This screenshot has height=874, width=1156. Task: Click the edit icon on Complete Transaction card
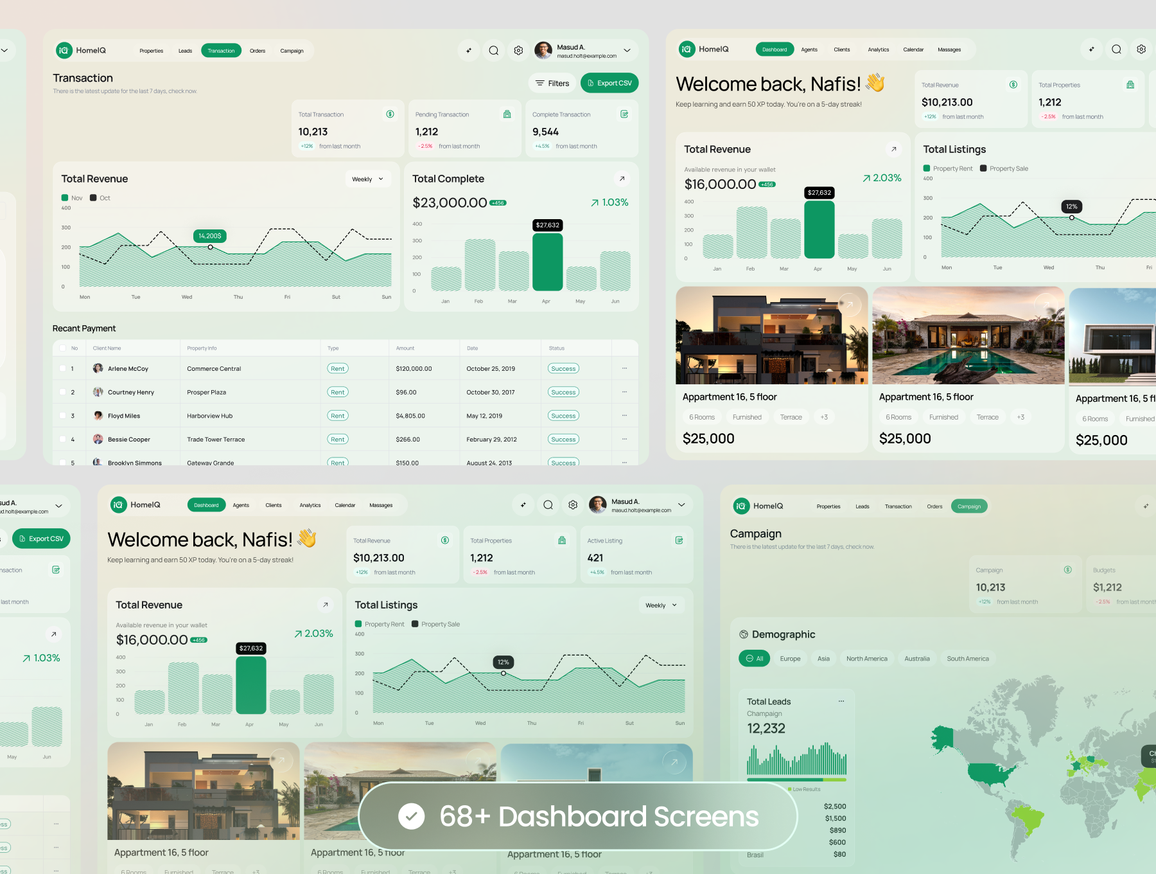pos(624,114)
